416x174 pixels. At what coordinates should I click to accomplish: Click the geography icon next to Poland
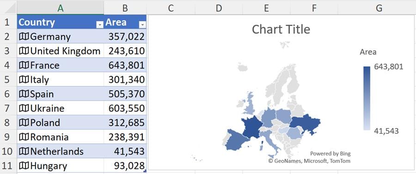(x=24, y=123)
